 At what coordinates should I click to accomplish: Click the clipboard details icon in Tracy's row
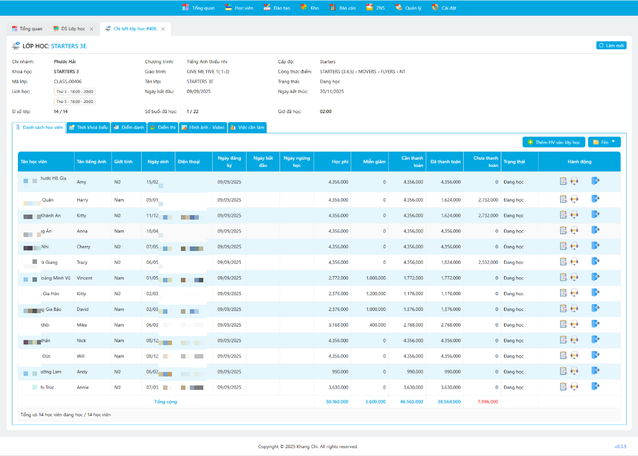[x=564, y=262]
